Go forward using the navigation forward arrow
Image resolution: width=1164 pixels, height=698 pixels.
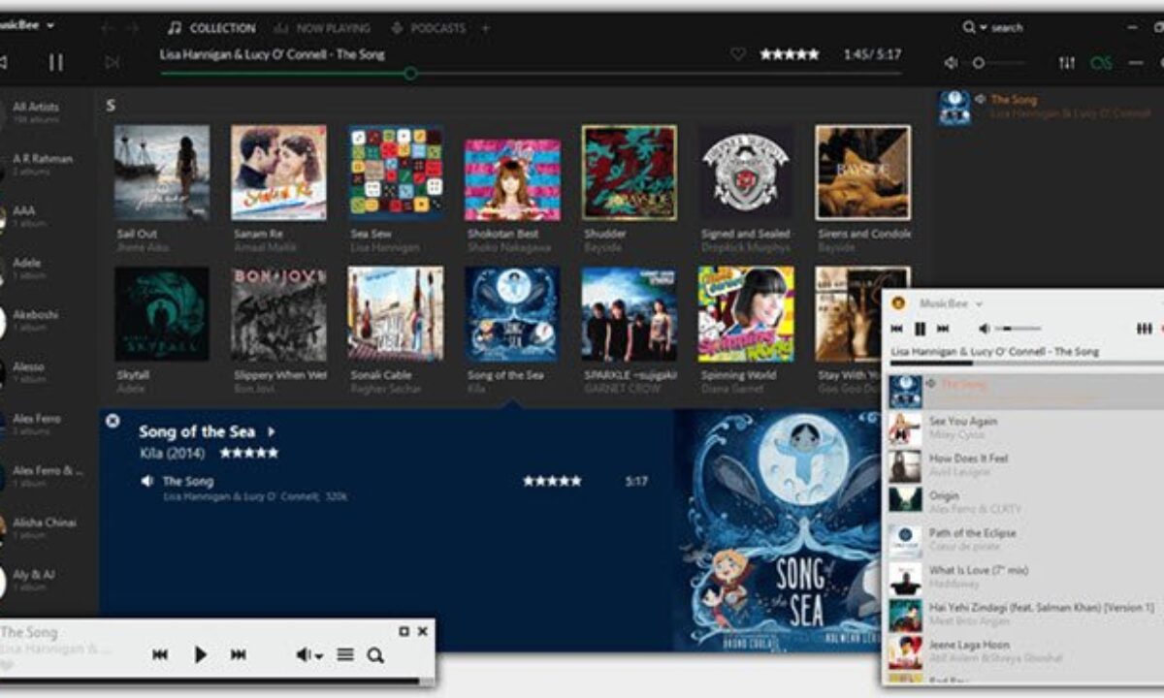pos(133,28)
